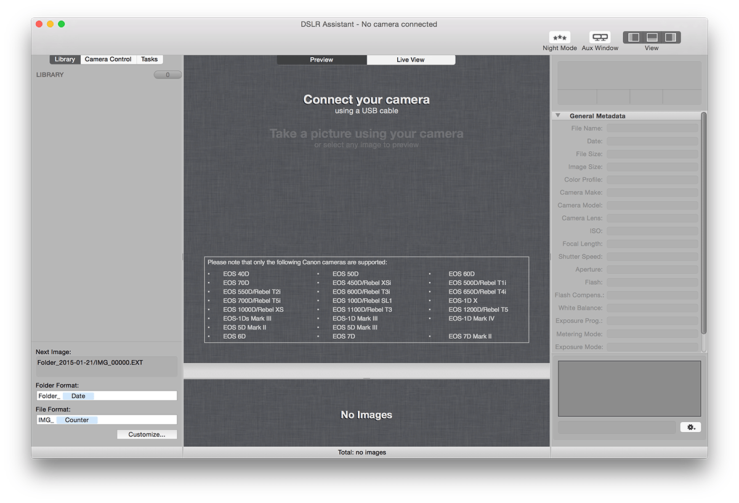Viewport: 739px width, 503px height.
Task: Click "EOS 650D/Rebel T4i" list entry
Action: tap(477, 291)
